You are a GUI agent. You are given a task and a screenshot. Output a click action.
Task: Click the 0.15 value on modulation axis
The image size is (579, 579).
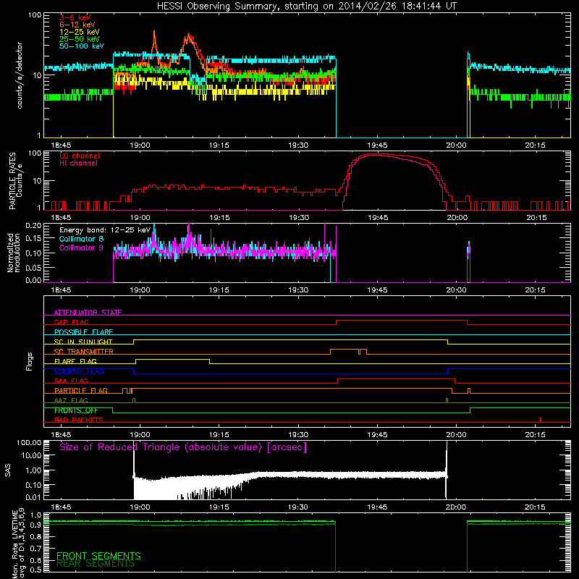coord(33,239)
